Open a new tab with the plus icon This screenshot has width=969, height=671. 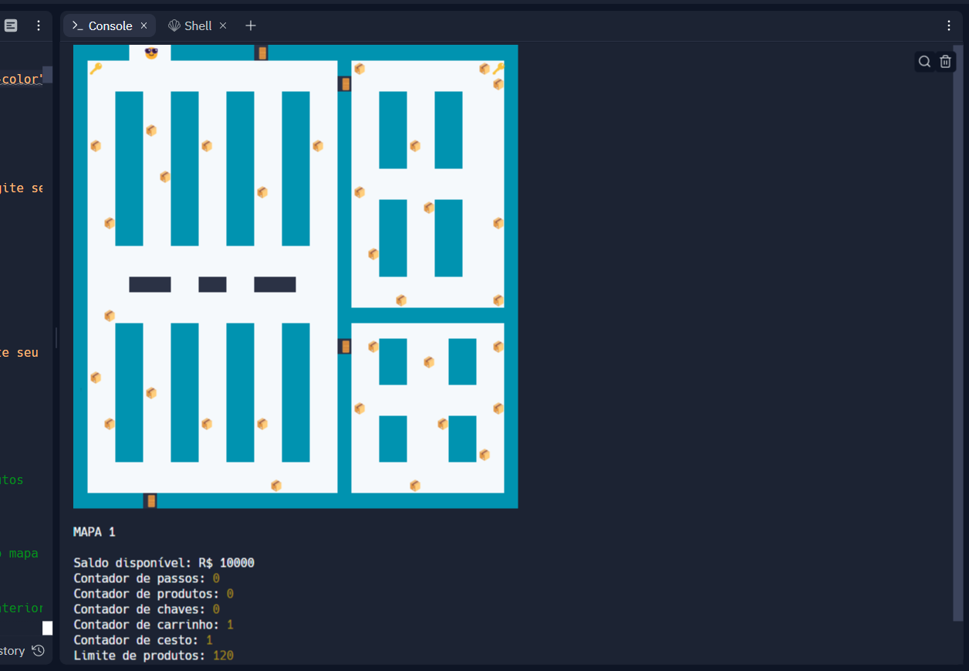pyautogui.click(x=250, y=25)
